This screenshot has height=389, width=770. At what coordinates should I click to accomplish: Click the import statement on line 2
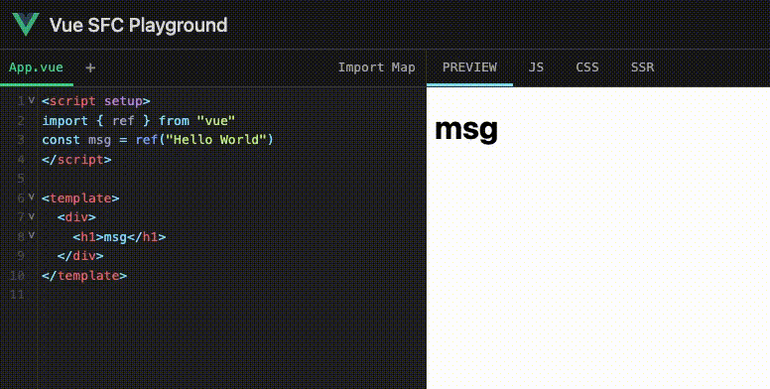click(x=139, y=121)
